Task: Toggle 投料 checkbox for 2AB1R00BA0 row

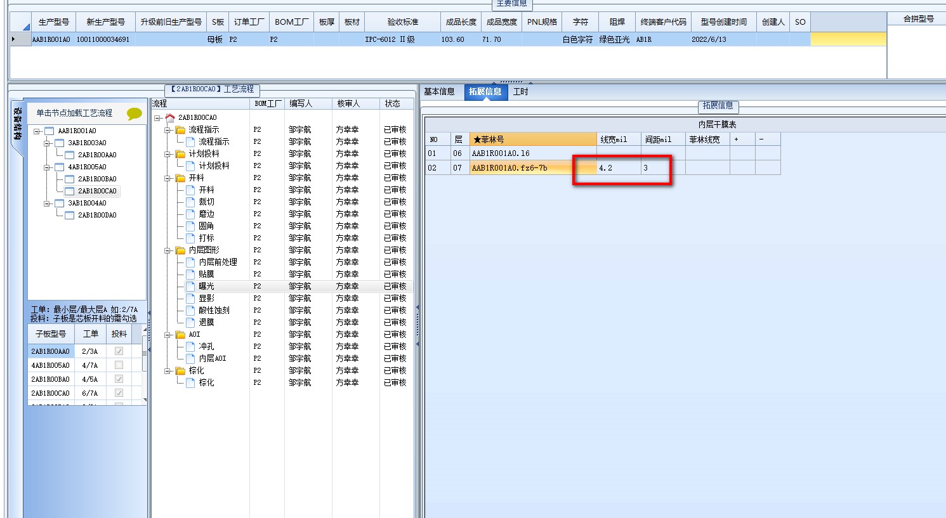Action: 119,379
